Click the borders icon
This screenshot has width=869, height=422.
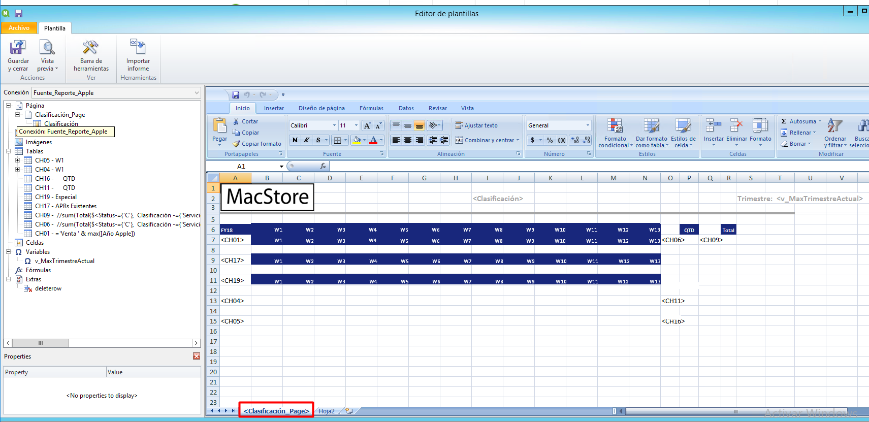tap(338, 140)
